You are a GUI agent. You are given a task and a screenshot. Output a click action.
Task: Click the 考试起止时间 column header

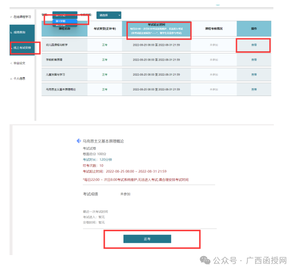[156, 29]
